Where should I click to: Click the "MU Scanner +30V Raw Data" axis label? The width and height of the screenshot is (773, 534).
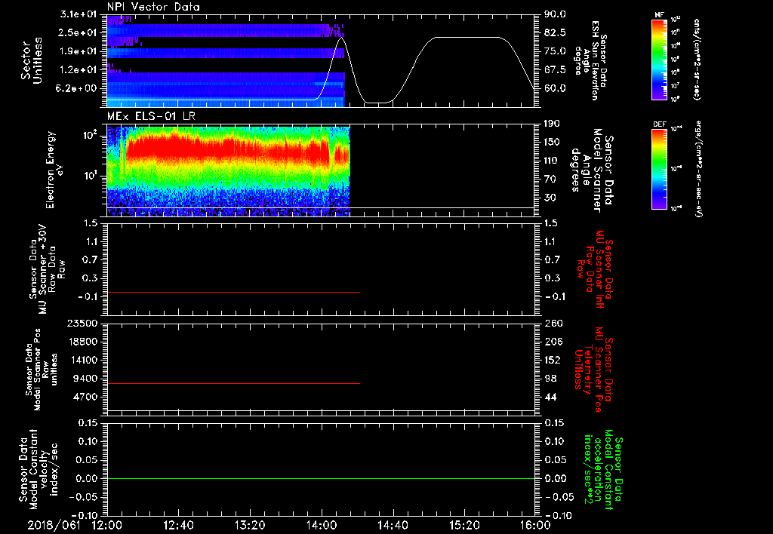click(x=48, y=269)
